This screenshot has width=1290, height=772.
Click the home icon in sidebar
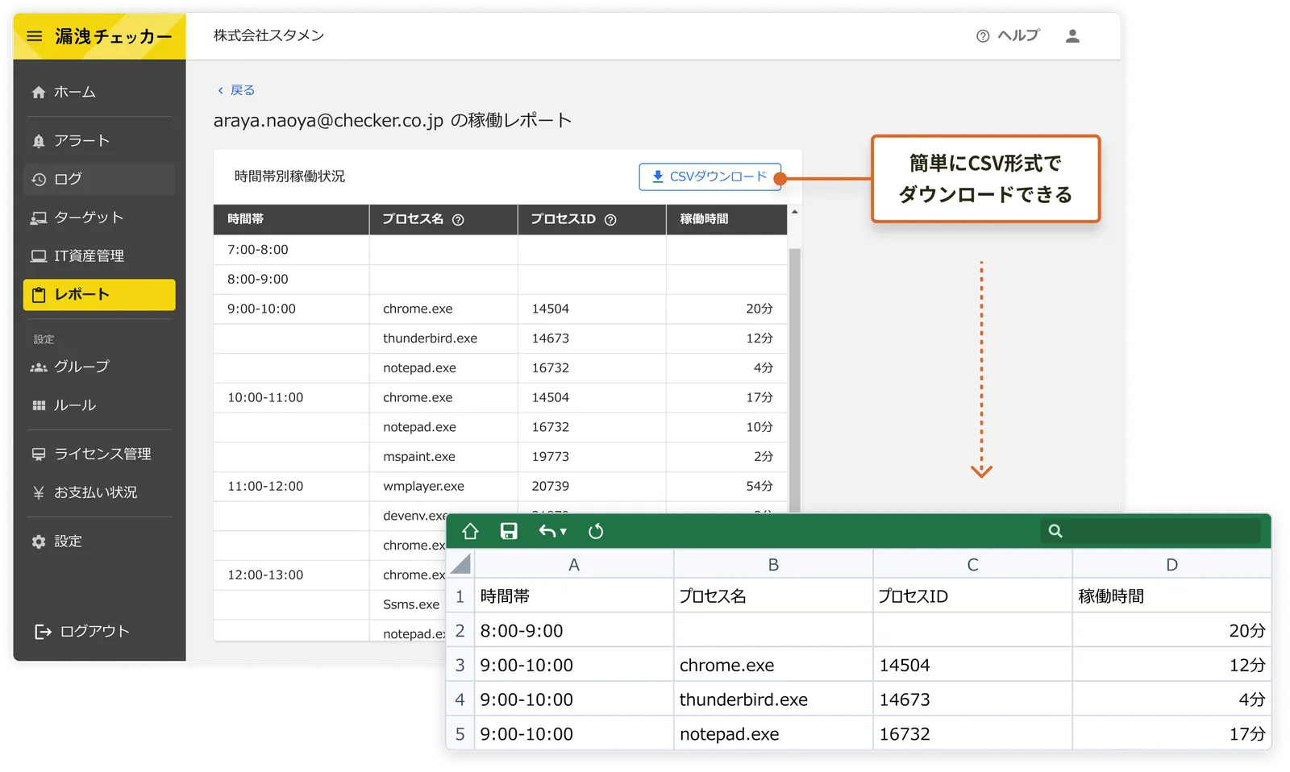pyautogui.click(x=39, y=93)
